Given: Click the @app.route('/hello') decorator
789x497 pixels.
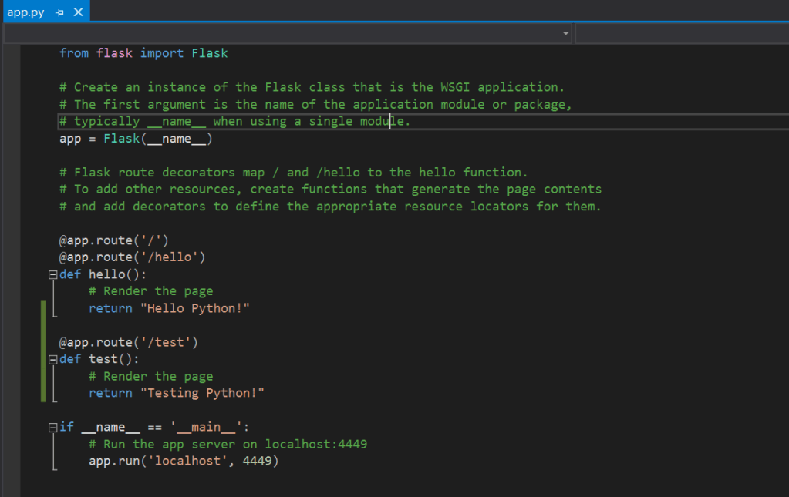Looking at the screenshot, I should 132,257.
